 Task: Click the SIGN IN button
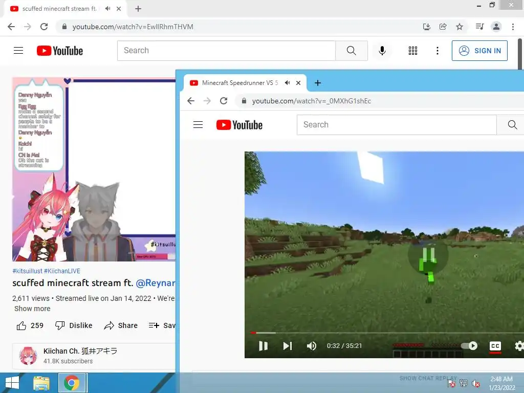pyautogui.click(x=479, y=51)
